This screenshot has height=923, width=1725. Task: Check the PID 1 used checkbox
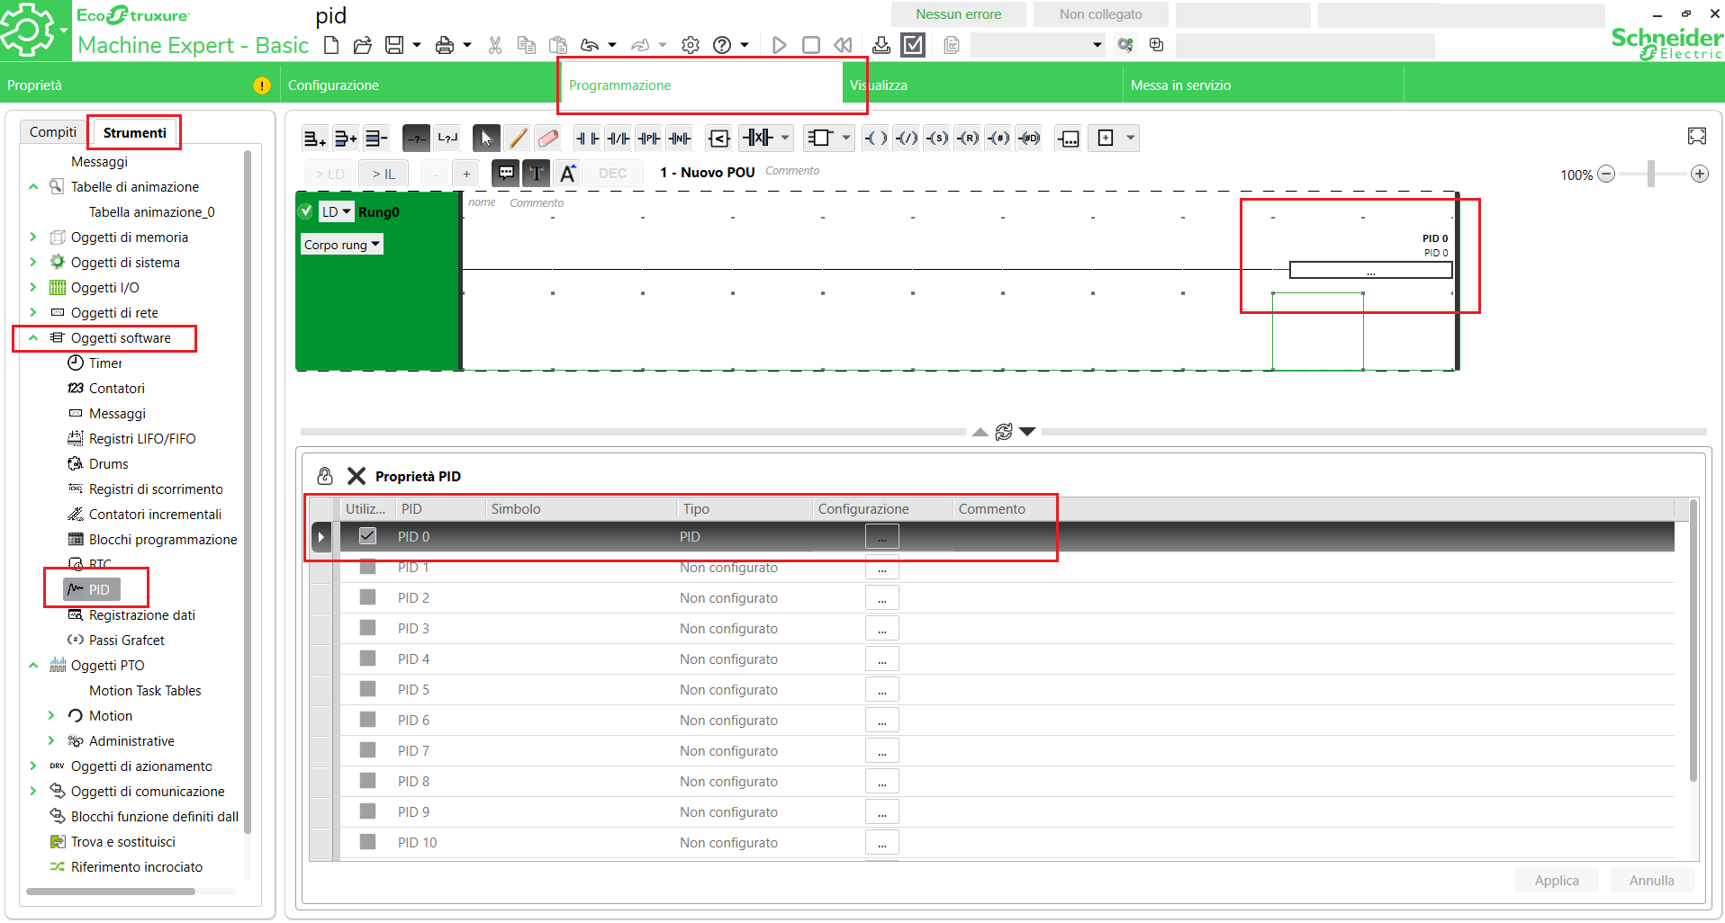(x=367, y=567)
